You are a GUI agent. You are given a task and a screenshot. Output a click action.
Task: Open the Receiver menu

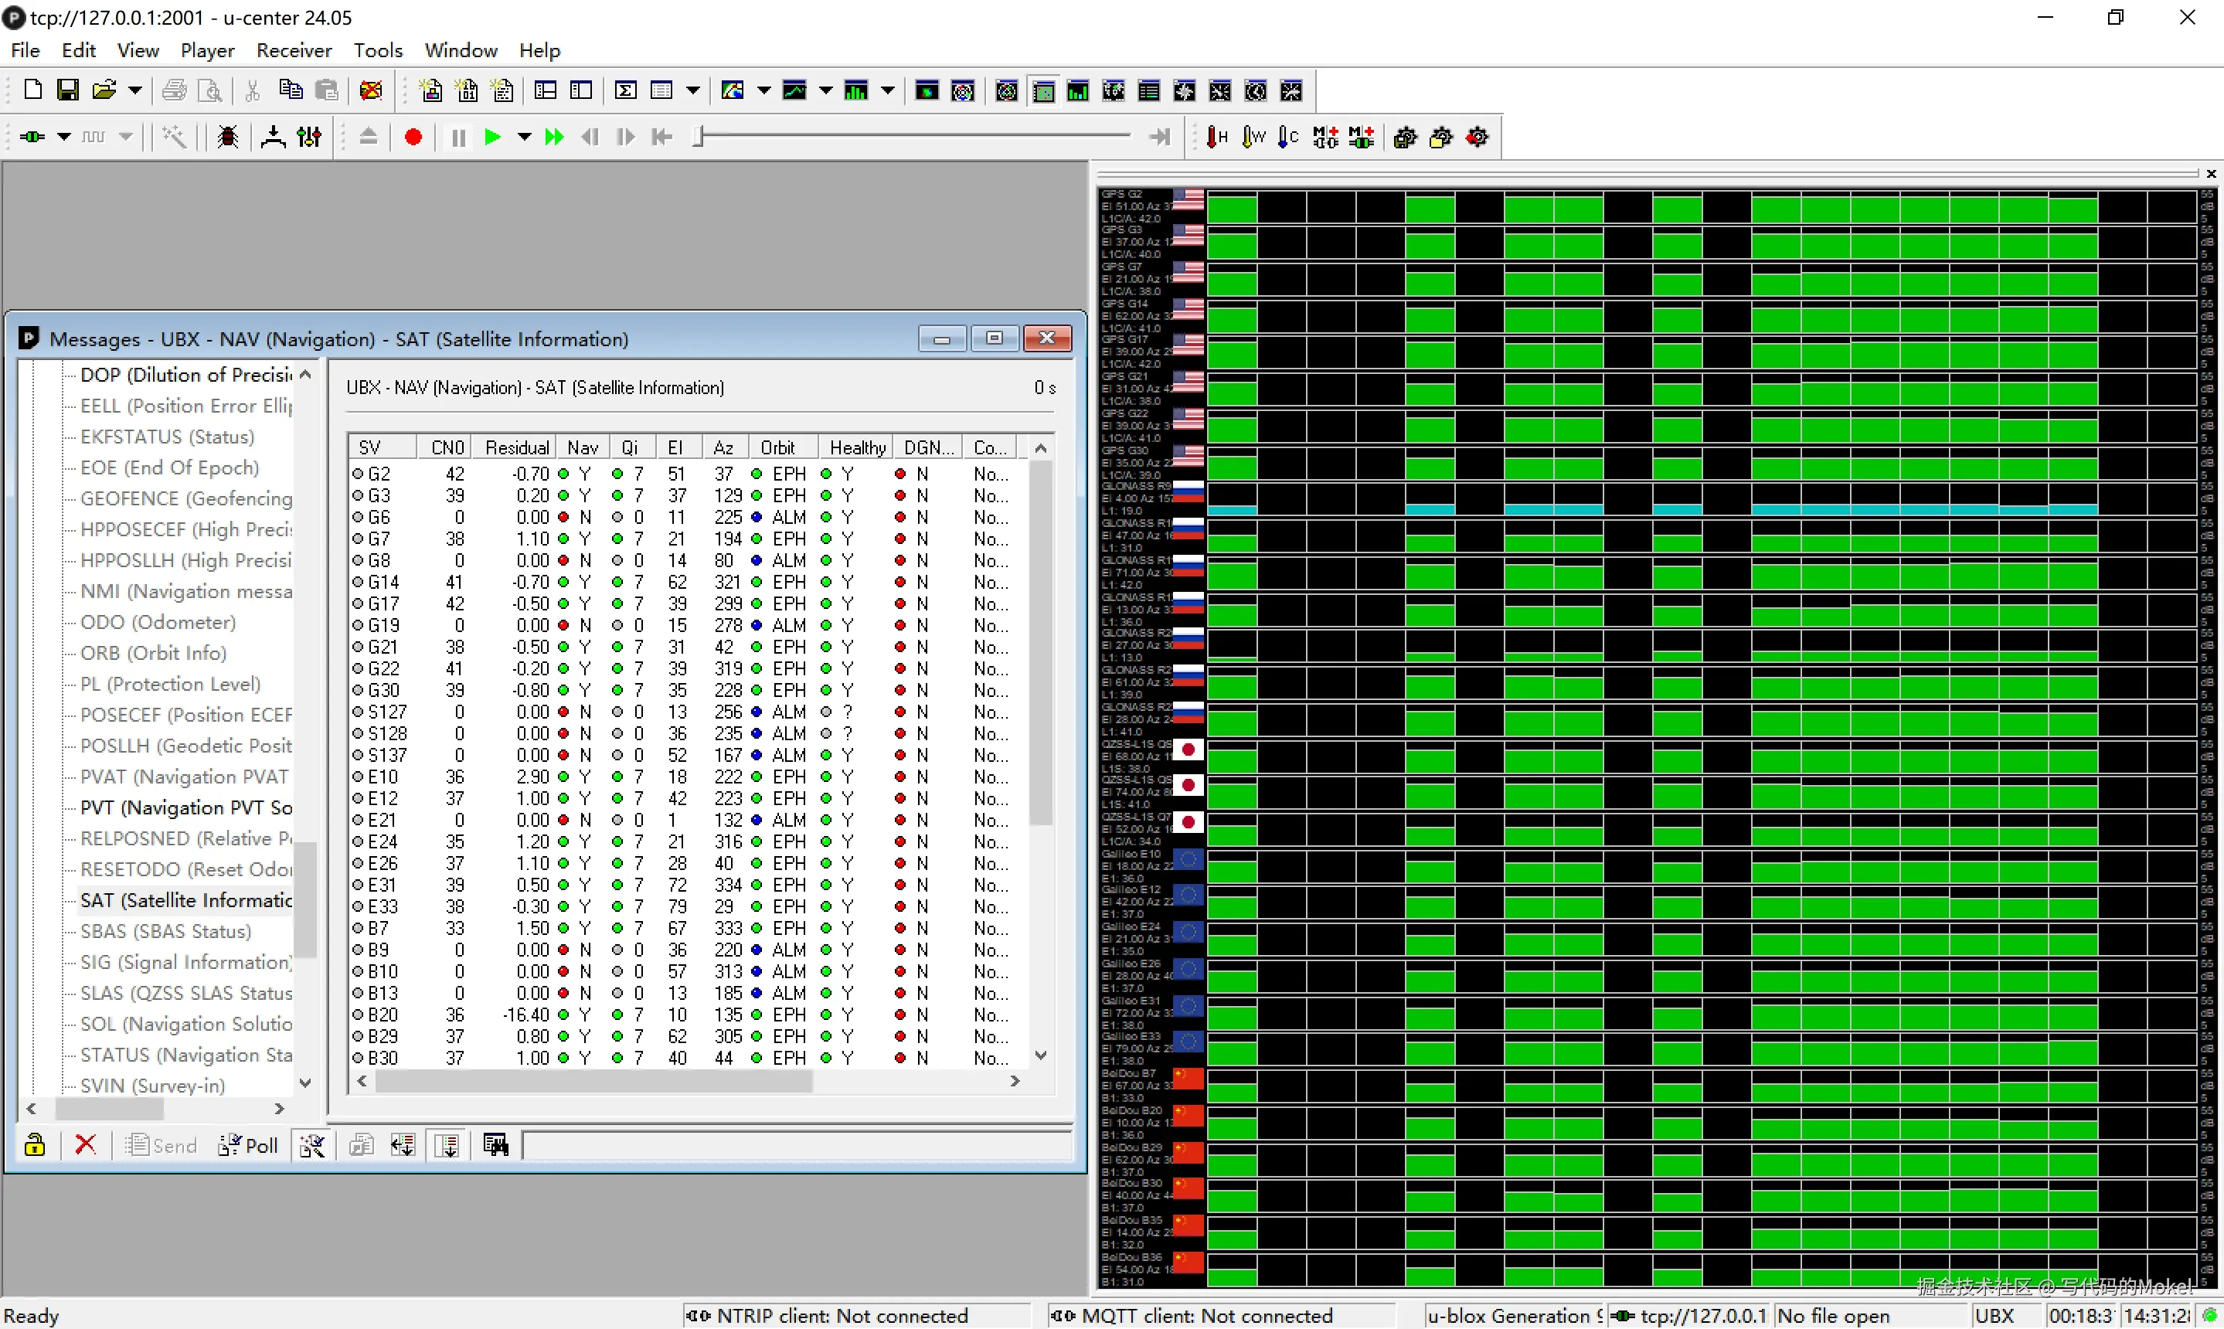[294, 50]
